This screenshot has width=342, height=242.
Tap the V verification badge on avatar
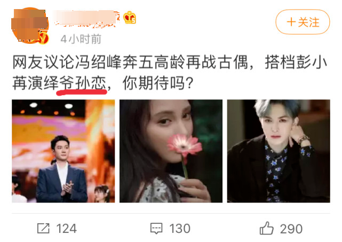click(x=44, y=38)
